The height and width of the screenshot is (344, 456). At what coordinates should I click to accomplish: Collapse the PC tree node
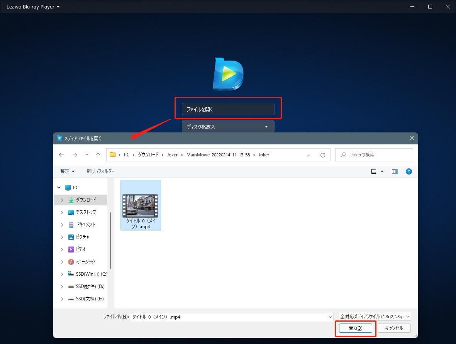59,188
